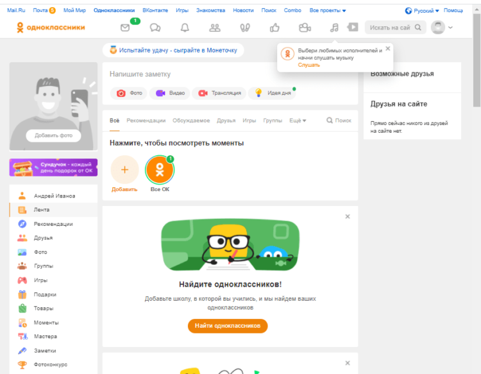Image resolution: width=481 pixels, height=374 pixels.
Task: Open the video play icon in header
Action: (x=353, y=27)
